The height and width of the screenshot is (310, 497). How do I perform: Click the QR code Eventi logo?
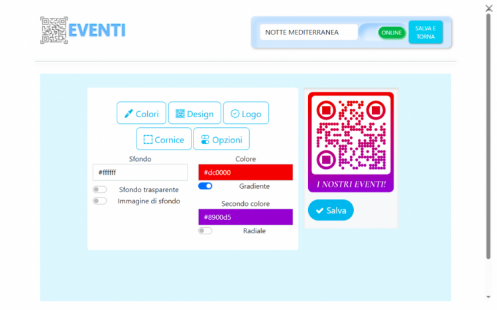point(83,30)
